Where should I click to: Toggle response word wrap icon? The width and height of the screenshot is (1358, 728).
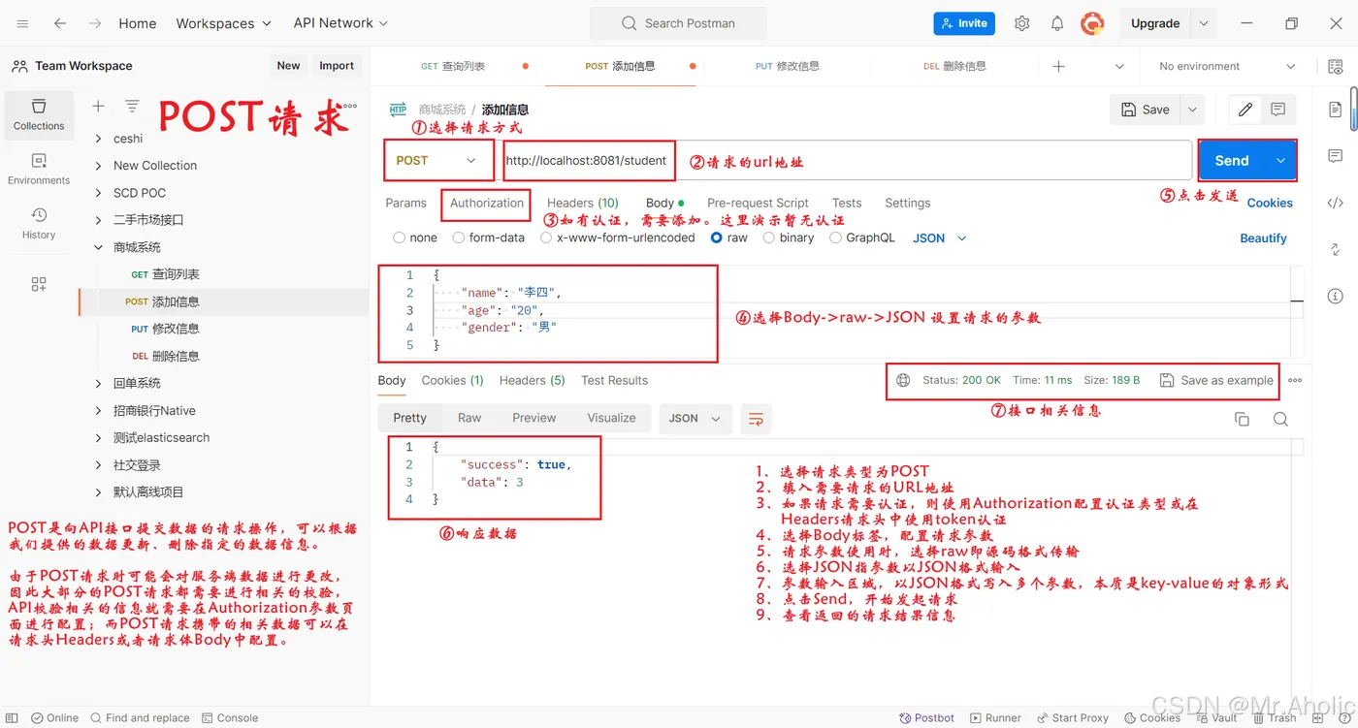[756, 419]
